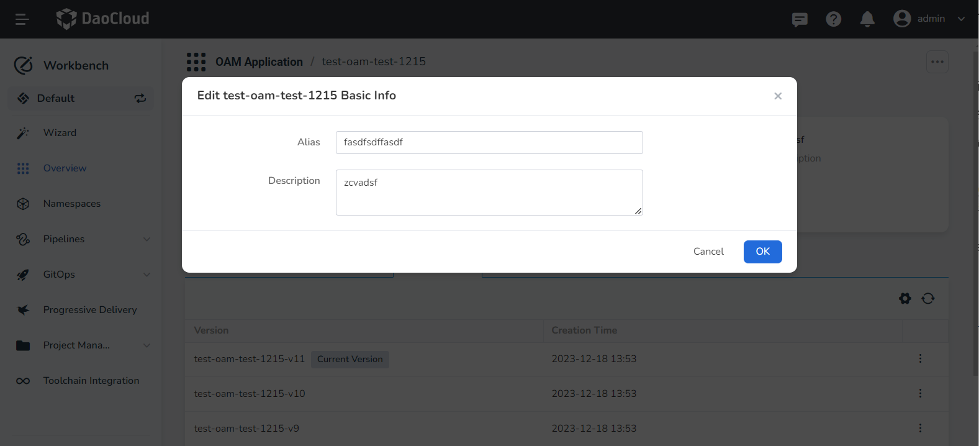Open the messages chat icon

coord(800,19)
